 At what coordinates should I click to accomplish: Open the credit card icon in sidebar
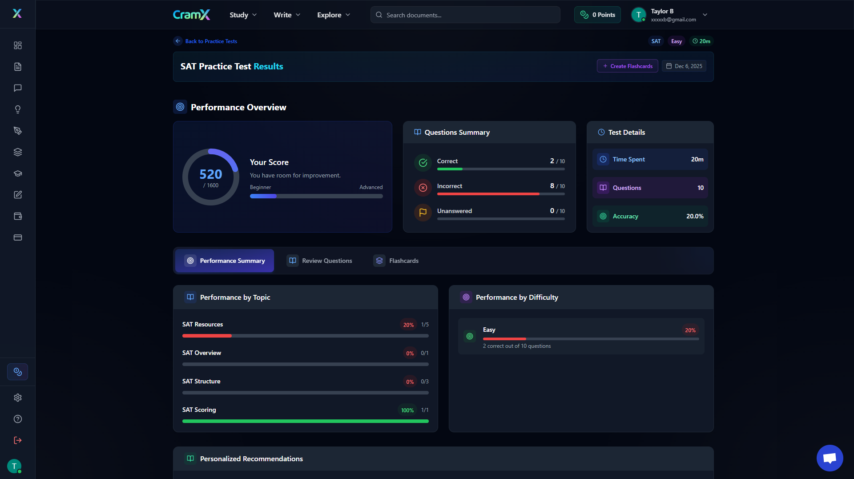click(18, 237)
